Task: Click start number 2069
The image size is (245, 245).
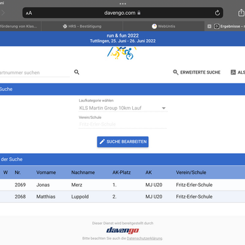Action: (x=20, y=185)
